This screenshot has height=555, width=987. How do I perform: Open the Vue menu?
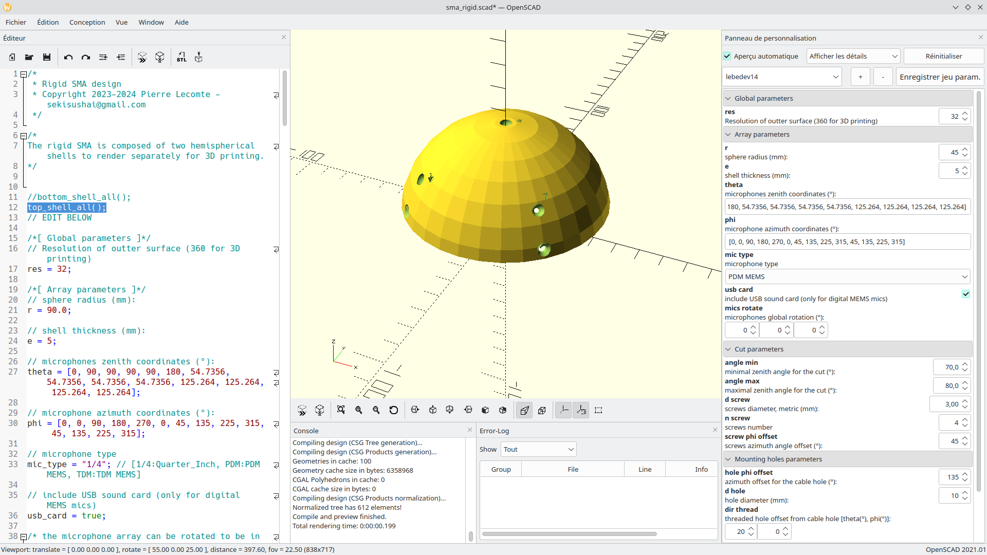coord(122,22)
